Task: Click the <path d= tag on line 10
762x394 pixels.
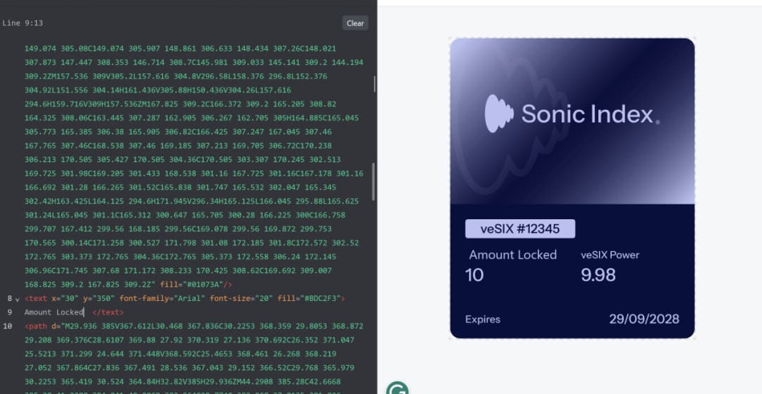Action: click(44, 326)
